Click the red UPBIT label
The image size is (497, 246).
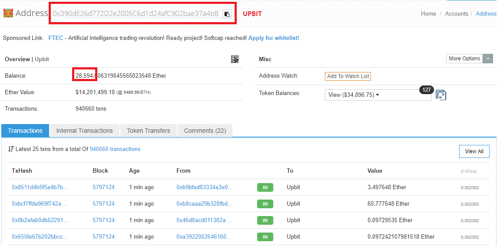click(x=252, y=13)
